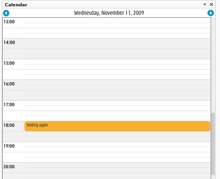Select the 13:30 half-hour slot
The image size is (220, 179).
[x=117, y=33]
